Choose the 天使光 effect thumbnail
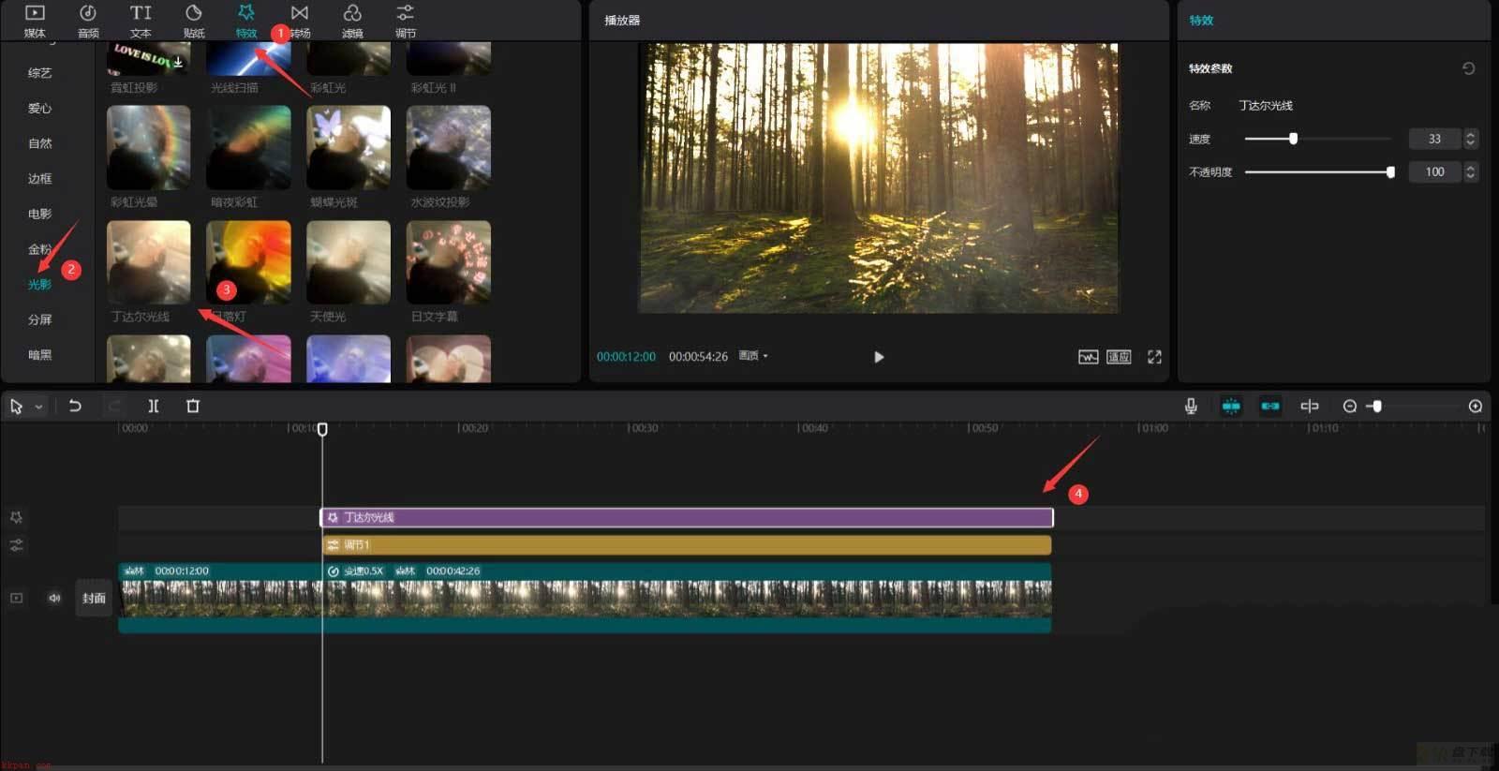Image resolution: width=1499 pixels, height=771 pixels. pos(349,262)
